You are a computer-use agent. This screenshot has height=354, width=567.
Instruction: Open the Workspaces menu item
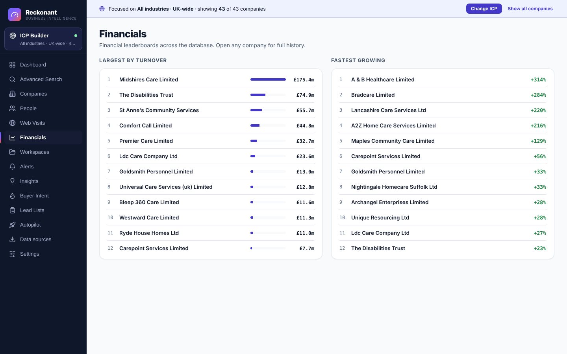pos(43,152)
